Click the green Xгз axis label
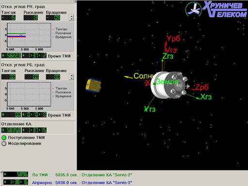This screenshot has height=186, width=248. tap(206, 97)
